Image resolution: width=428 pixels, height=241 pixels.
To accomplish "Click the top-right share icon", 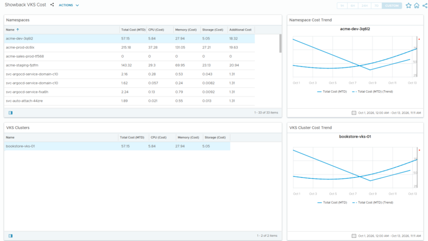I will pyautogui.click(x=425, y=5).
